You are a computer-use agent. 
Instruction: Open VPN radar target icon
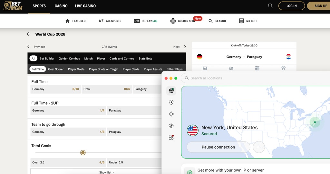(x=171, y=126)
